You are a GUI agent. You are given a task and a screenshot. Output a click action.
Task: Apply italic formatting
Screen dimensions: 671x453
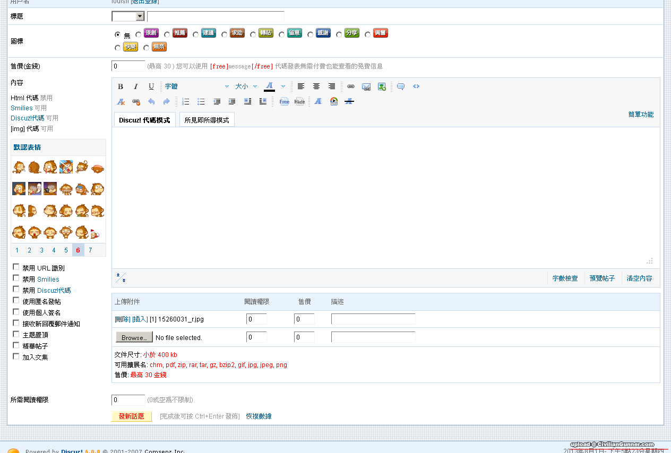(136, 86)
